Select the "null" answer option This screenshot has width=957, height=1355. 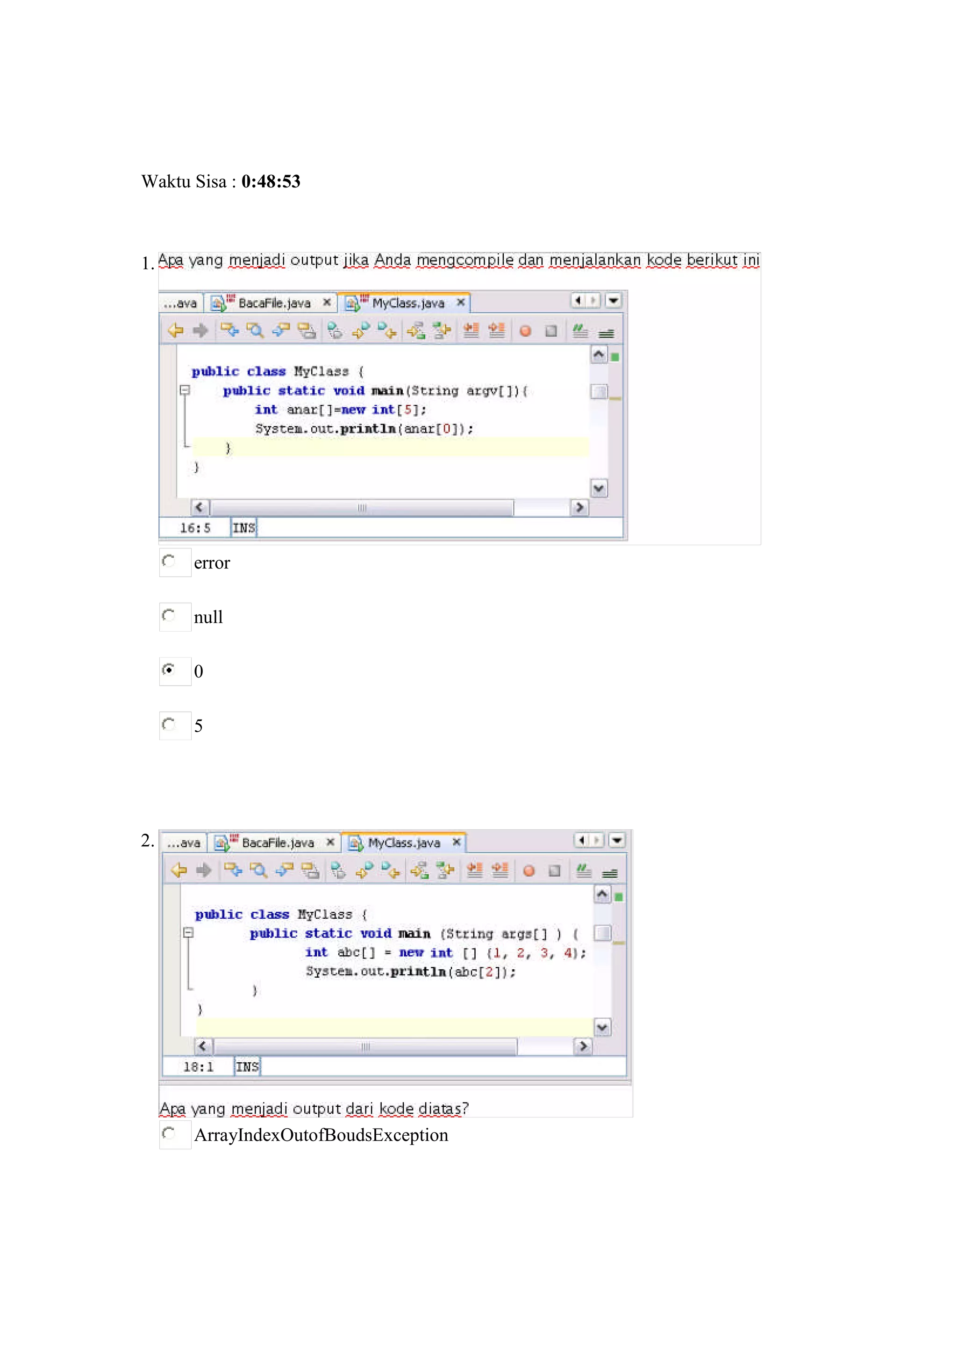click(169, 615)
